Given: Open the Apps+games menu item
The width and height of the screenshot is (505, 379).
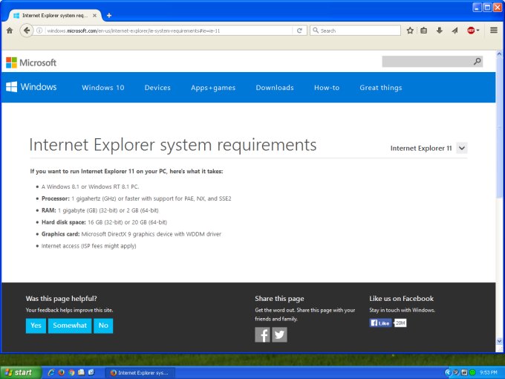Looking at the screenshot, I should click(213, 88).
